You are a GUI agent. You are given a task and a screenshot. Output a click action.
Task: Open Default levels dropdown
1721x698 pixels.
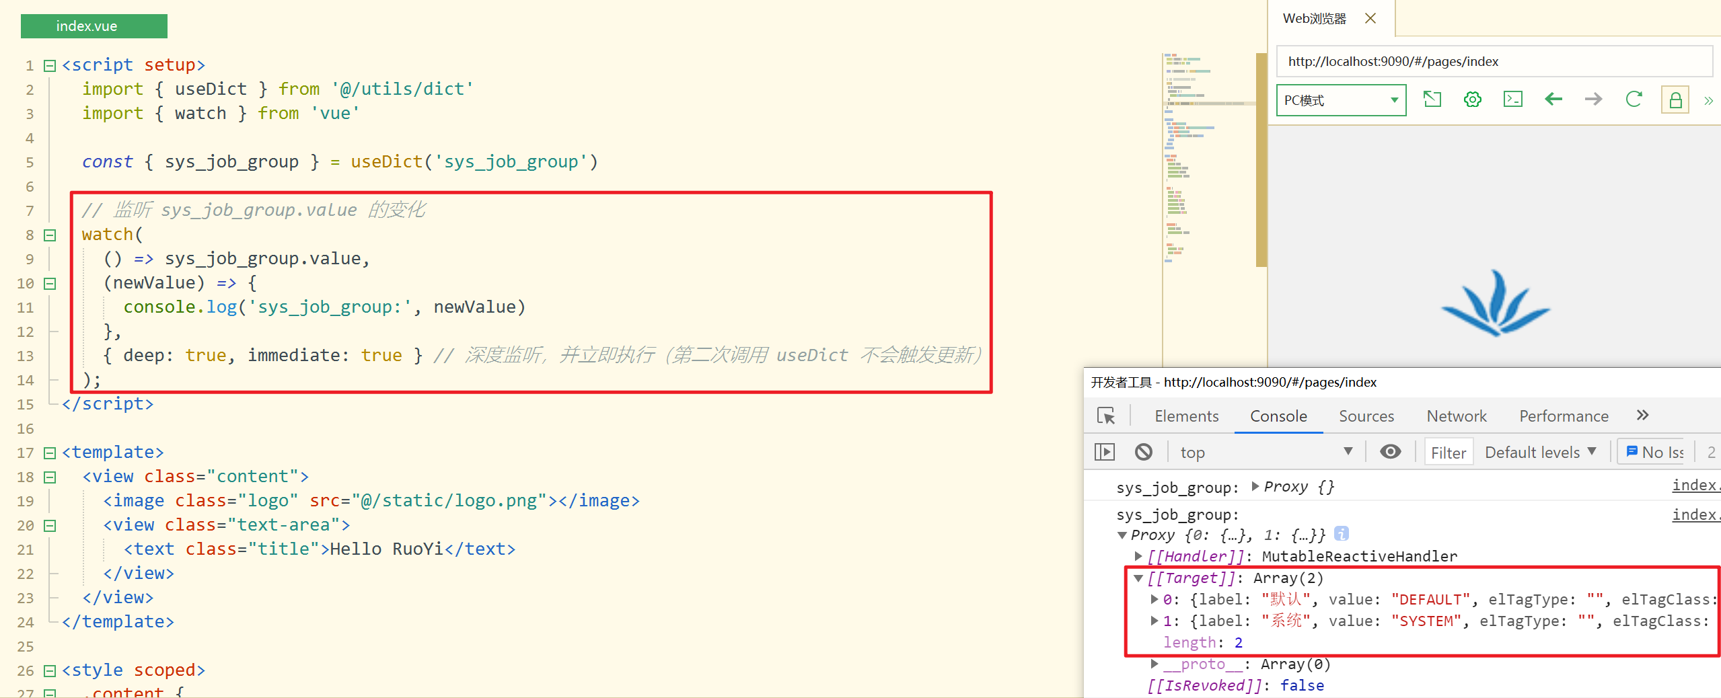pos(1540,452)
